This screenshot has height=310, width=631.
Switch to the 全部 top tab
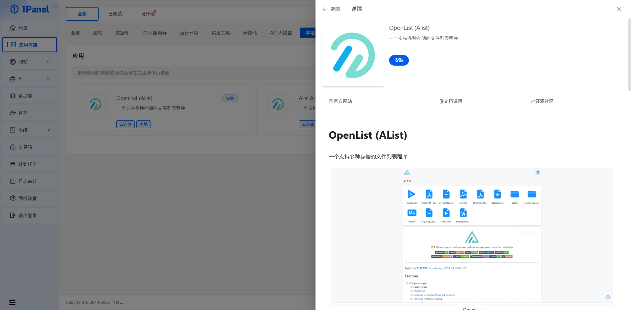(x=82, y=14)
